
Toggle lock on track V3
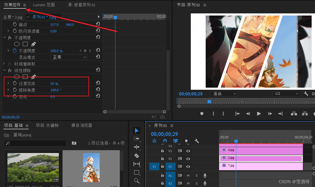[162, 151]
